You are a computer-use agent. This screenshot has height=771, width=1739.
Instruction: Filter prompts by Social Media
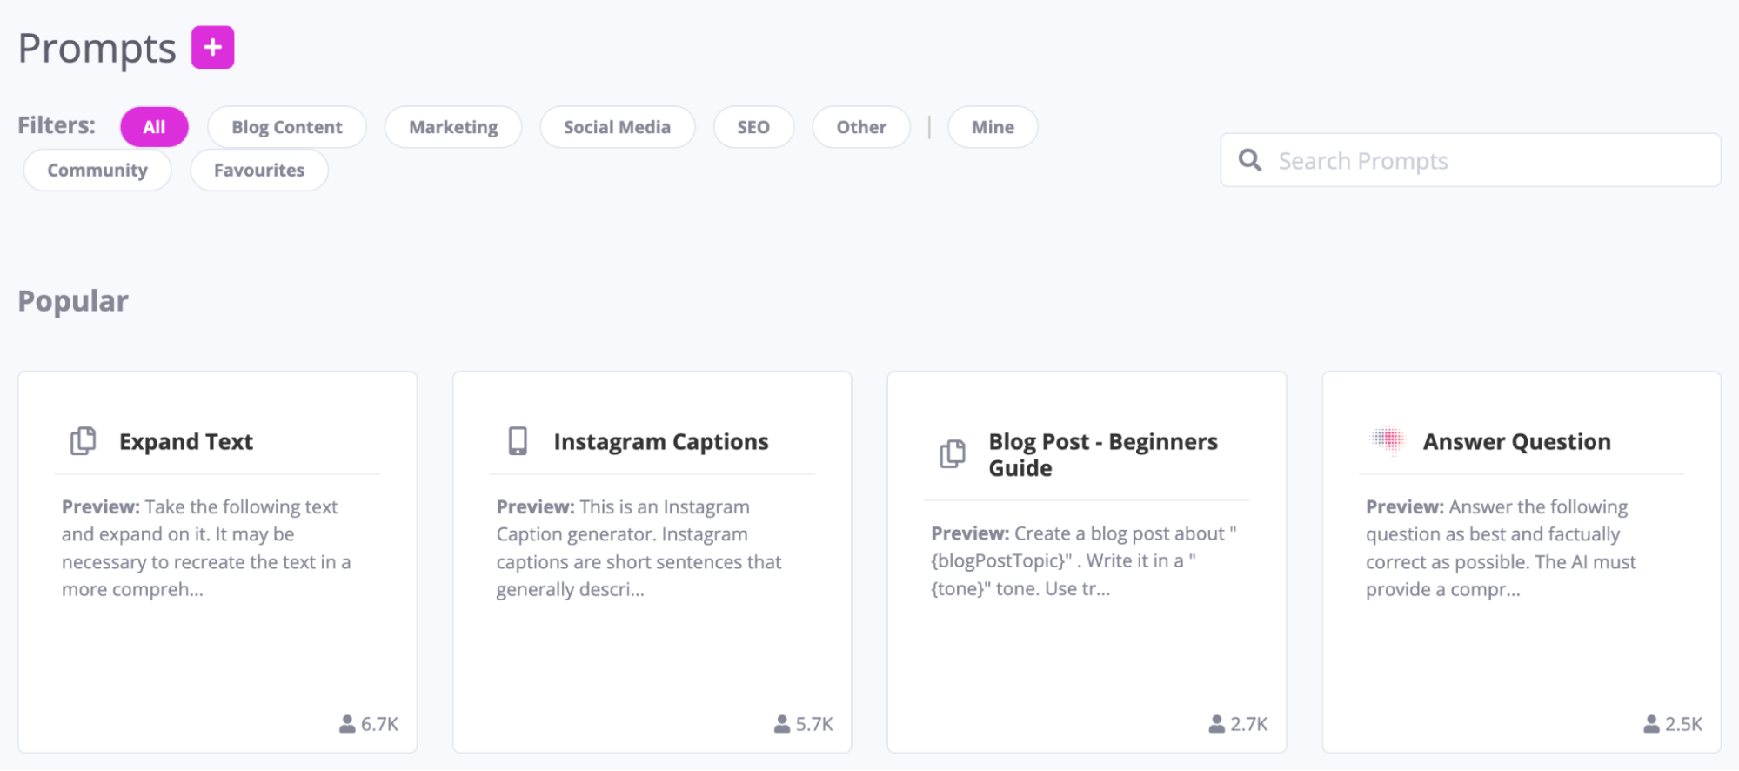click(617, 126)
